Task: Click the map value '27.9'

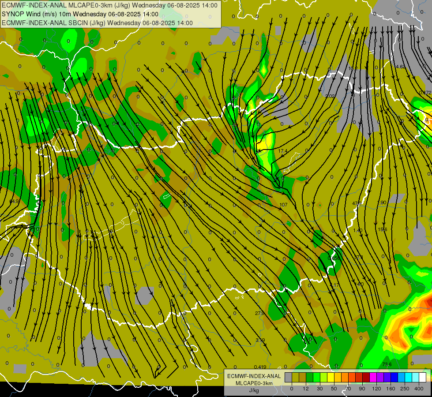Action: point(259,313)
